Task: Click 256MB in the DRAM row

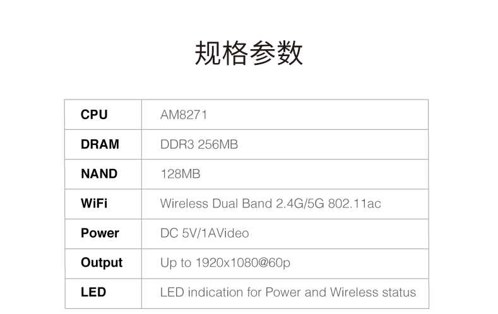Action: tap(218, 144)
